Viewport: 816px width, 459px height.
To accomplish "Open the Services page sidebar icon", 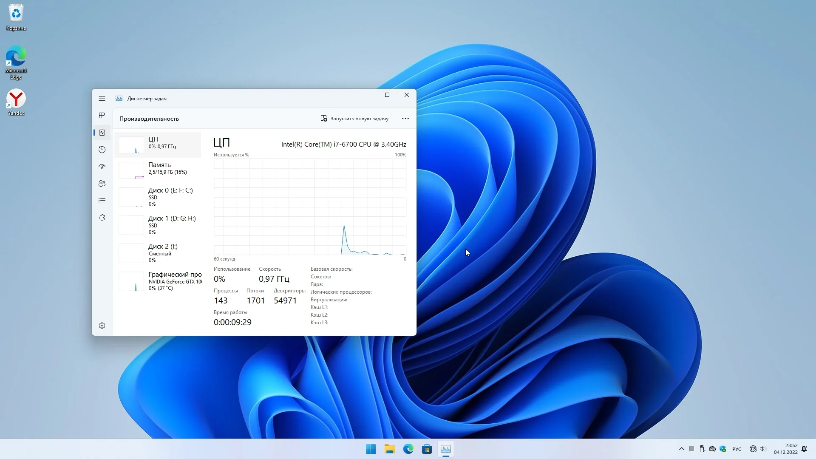I will pos(102,218).
